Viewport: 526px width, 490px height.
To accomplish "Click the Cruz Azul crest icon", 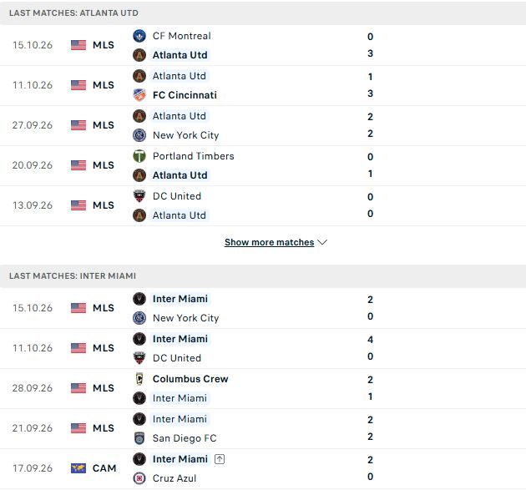I will tap(139, 478).
